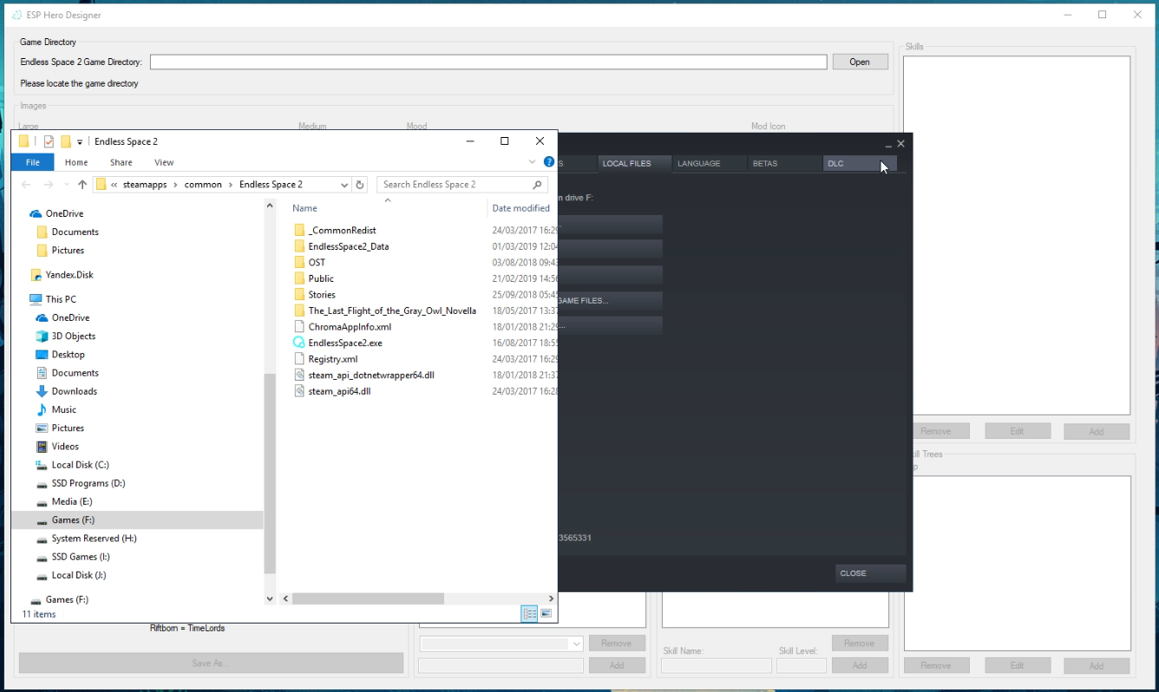This screenshot has width=1159, height=692.
Task: Click the steam_api64.dll file icon
Action: click(x=300, y=391)
